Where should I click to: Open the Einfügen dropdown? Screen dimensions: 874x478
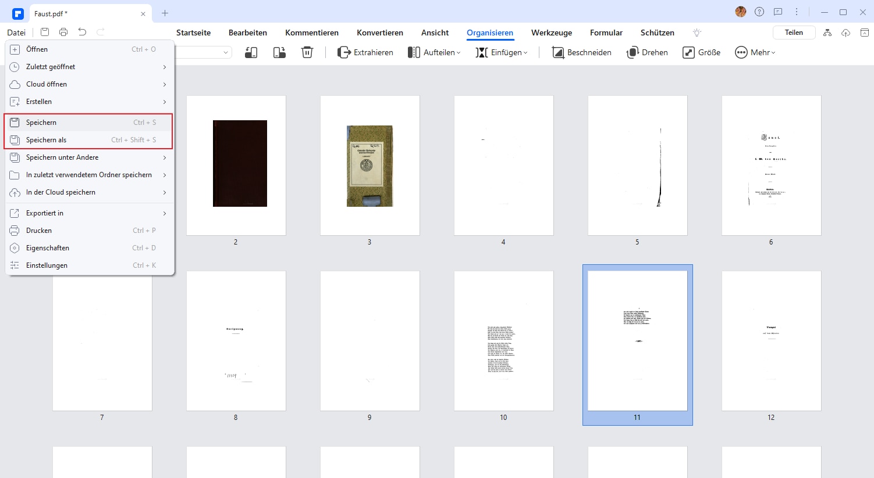click(x=502, y=52)
